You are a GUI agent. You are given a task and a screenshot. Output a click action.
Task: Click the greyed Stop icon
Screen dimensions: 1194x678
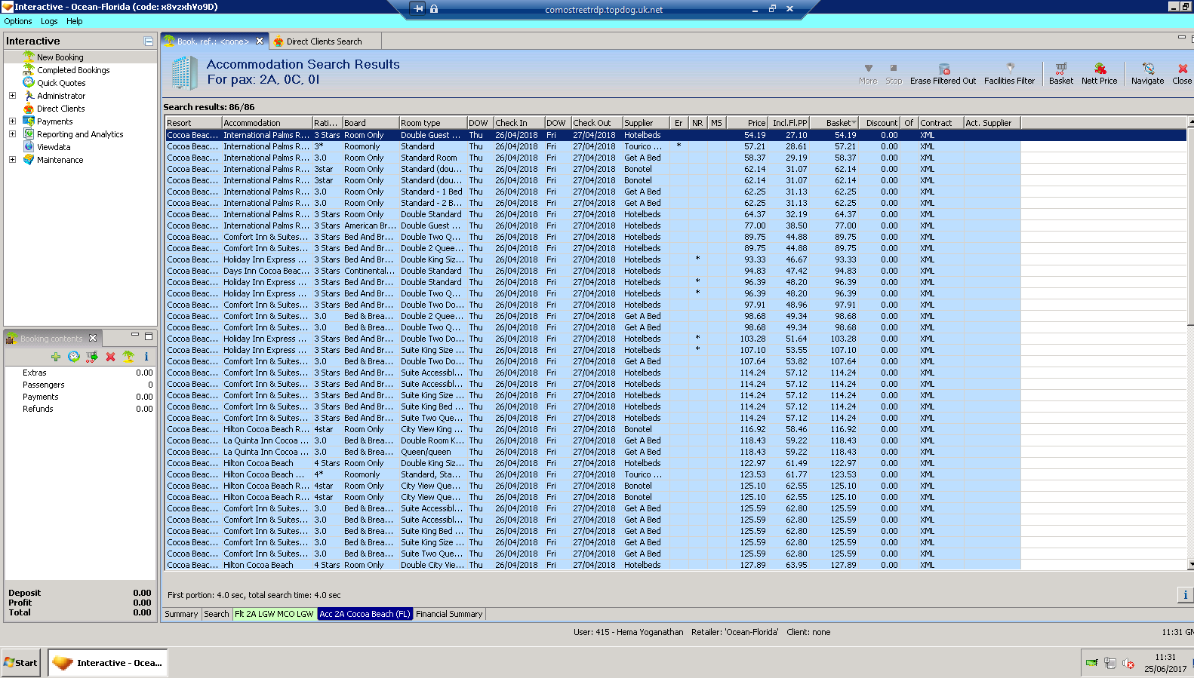(894, 69)
